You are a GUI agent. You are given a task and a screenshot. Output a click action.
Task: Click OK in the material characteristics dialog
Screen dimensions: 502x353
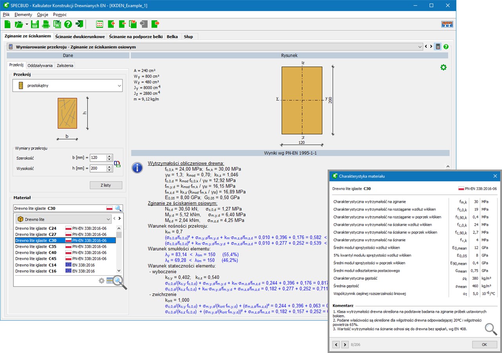click(x=484, y=344)
